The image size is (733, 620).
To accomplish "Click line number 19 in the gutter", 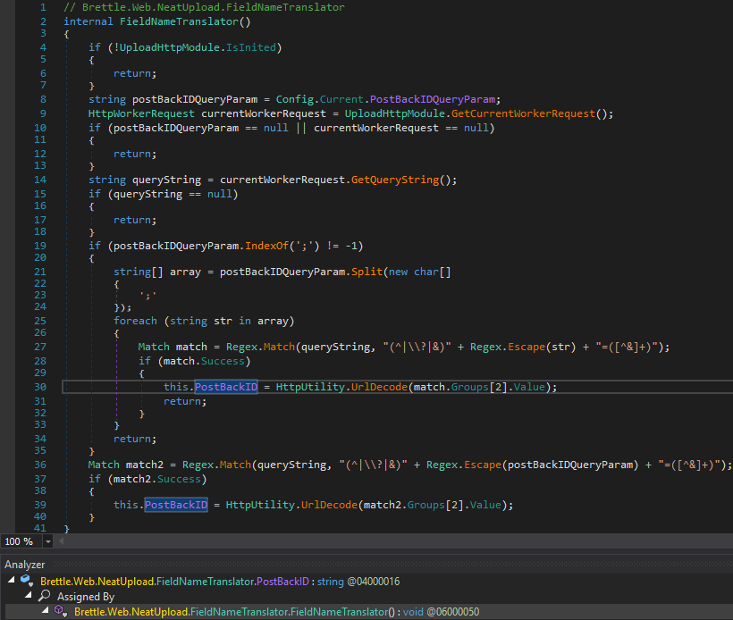I will pos(38,245).
